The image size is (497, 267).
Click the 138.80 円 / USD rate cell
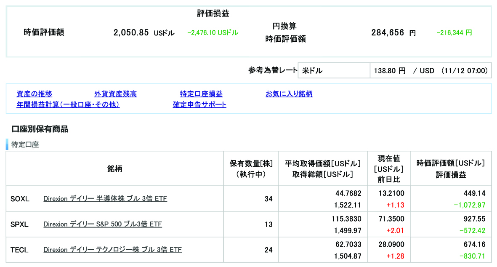point(431,70)
